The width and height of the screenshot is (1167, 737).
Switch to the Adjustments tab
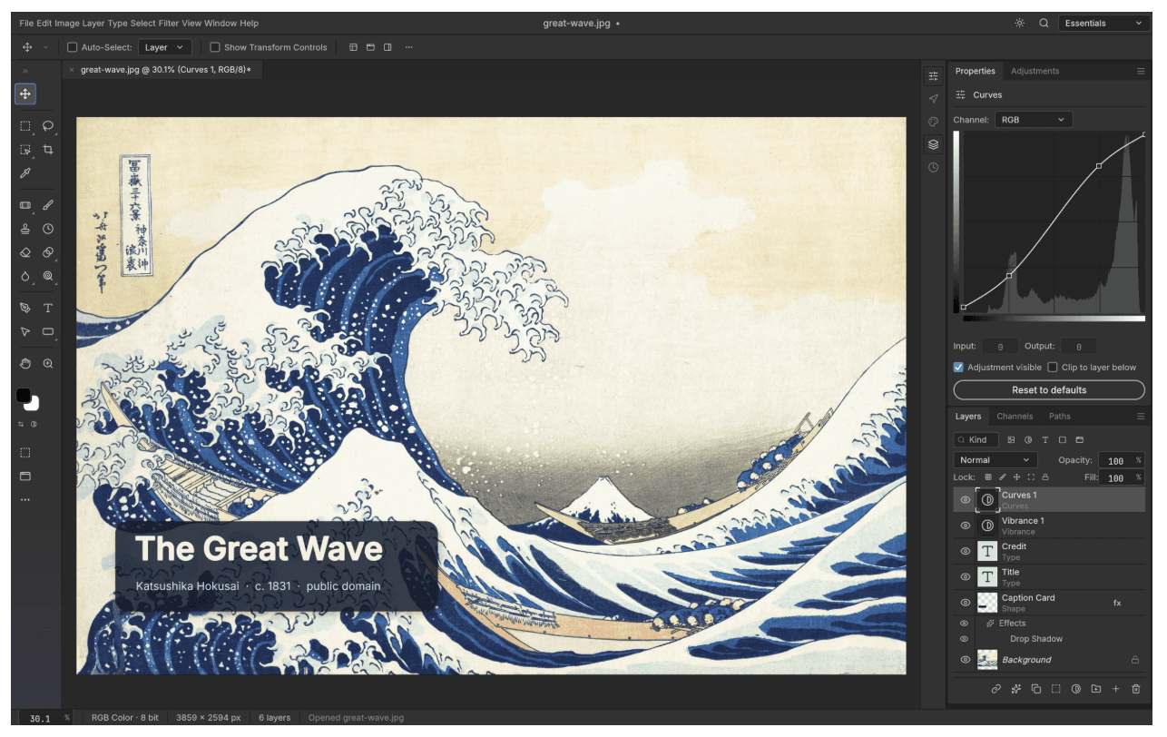[1035, 71]
